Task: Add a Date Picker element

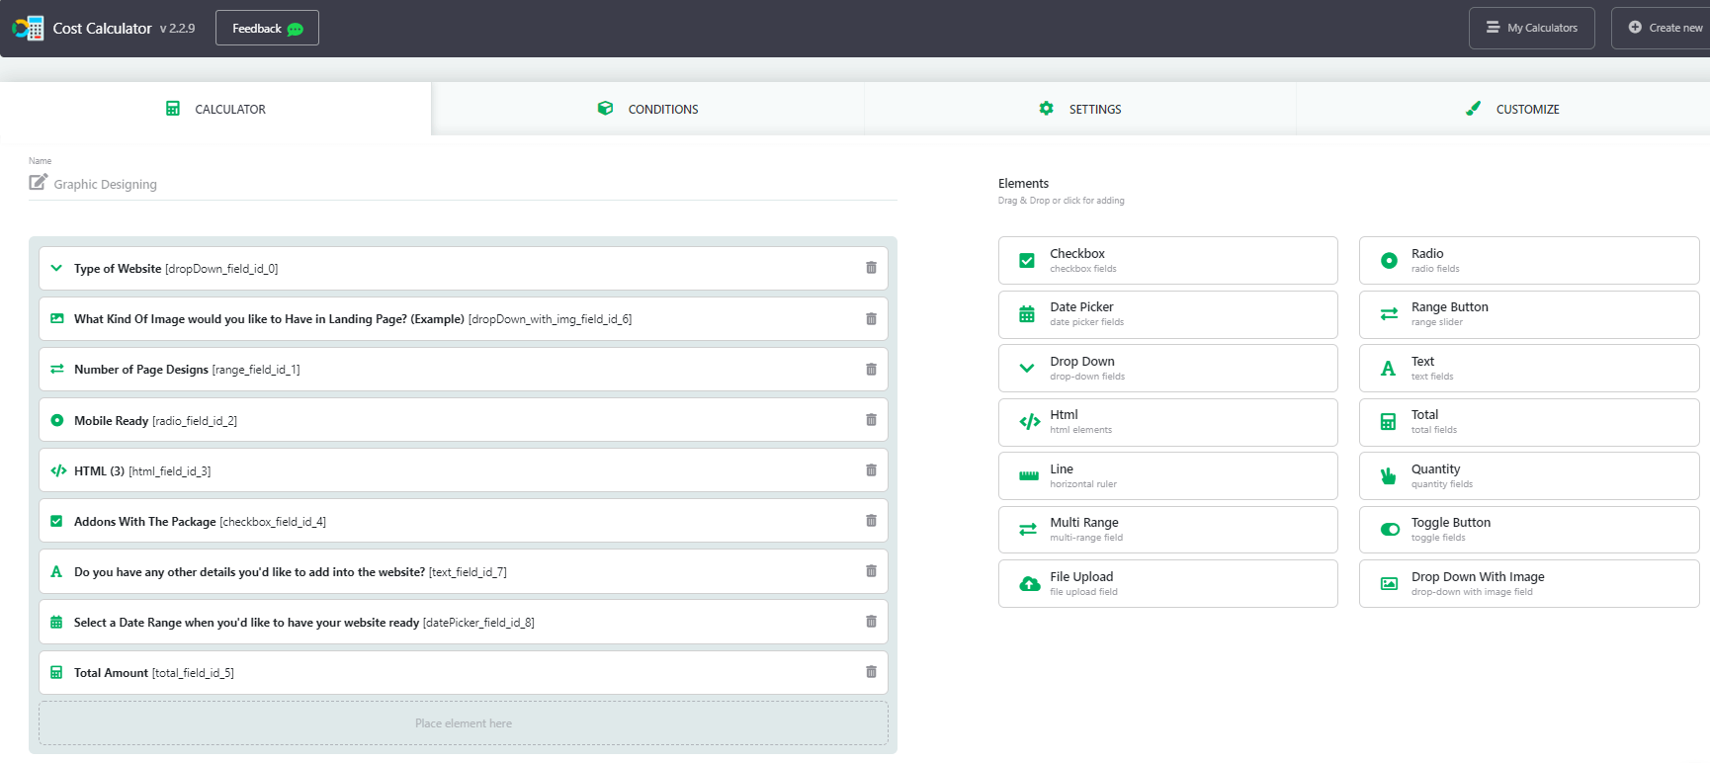Action: [1167, 314]
